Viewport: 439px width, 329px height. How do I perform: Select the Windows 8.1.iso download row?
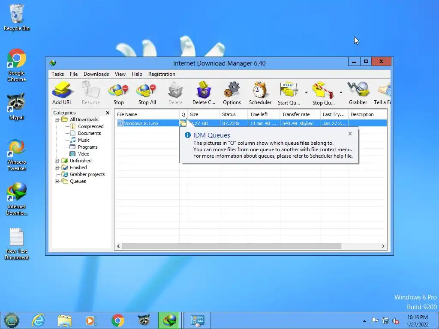(251, 123)
